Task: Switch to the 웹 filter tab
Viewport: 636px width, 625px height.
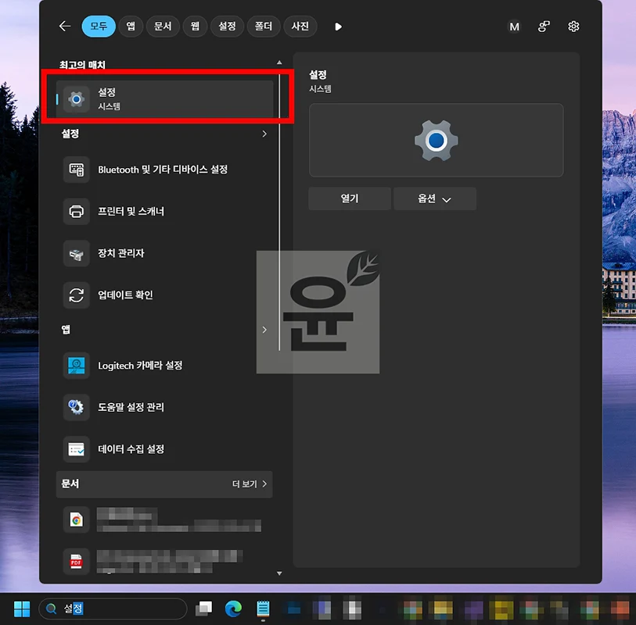Action: [195, 27]
